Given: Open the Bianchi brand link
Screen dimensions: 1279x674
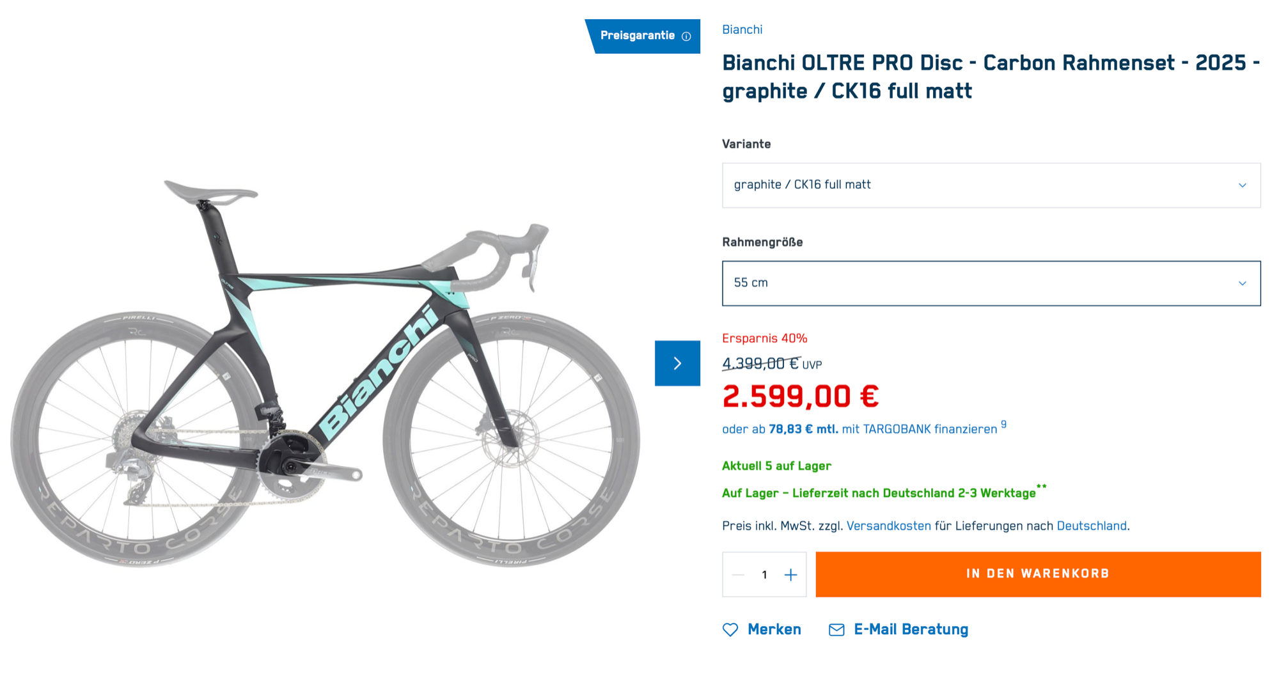Looking at the screenshot, I should click(x=742, y=29).
